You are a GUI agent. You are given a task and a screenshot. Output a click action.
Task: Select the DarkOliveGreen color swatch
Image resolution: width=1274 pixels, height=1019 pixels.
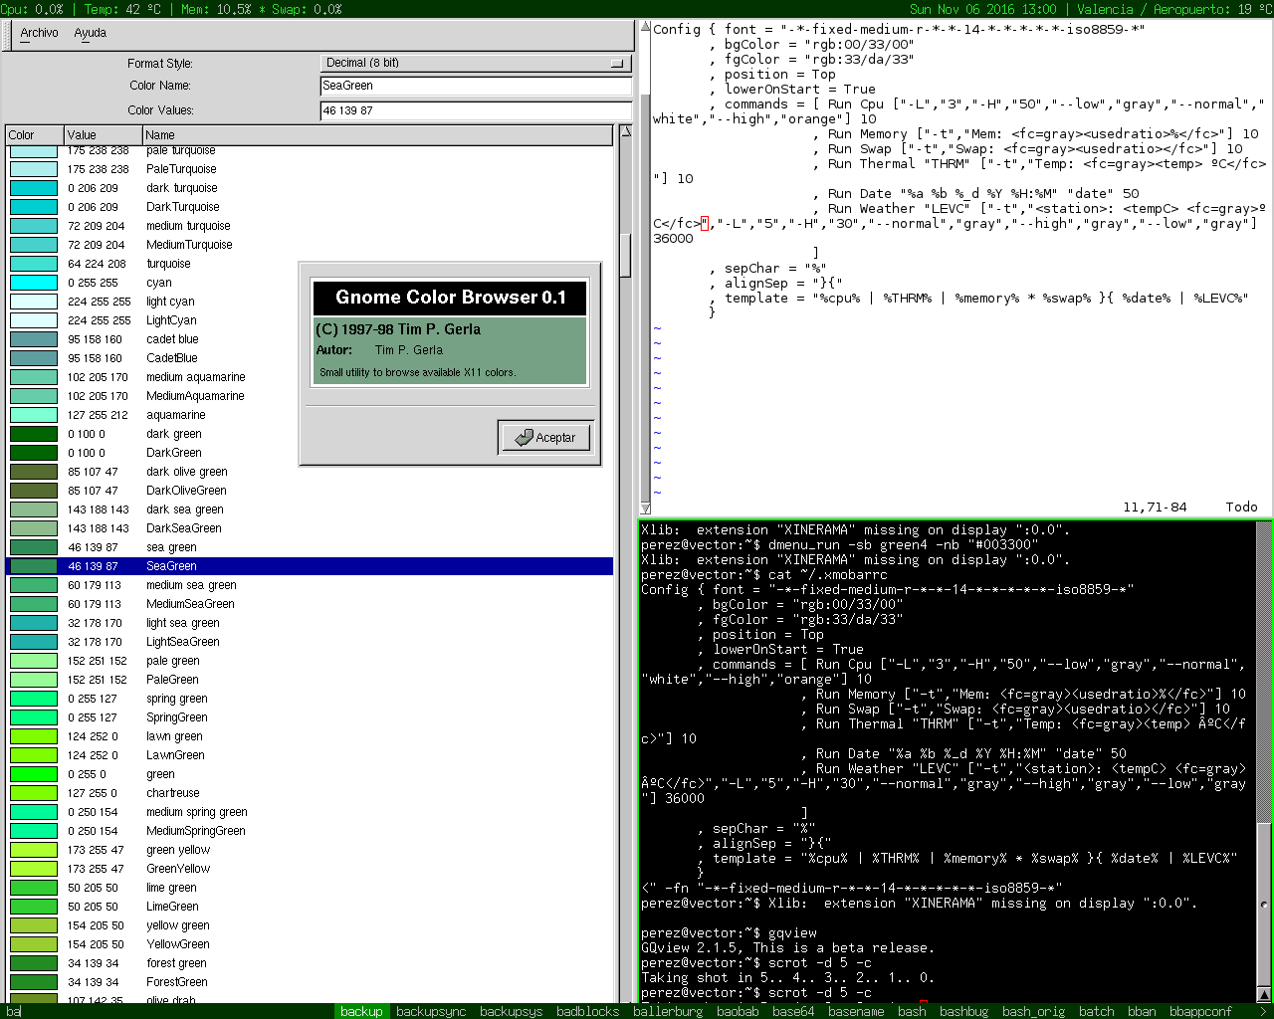point(34,491)
